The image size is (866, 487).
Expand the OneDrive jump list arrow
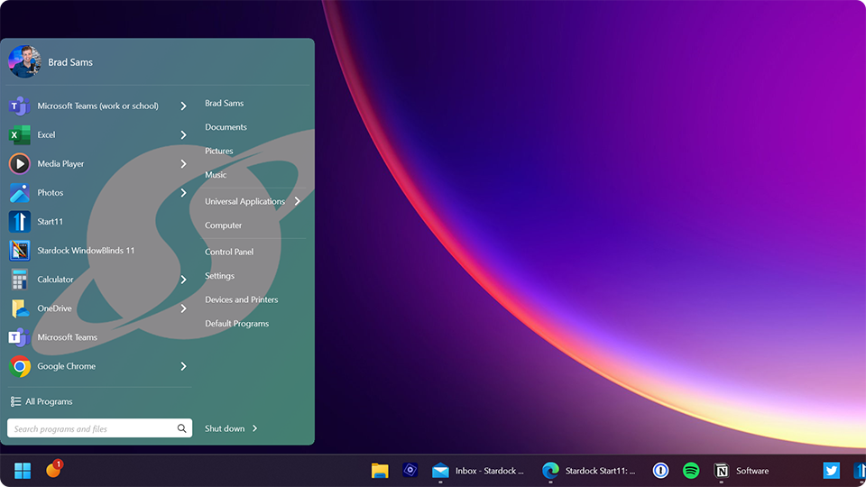(x=183, y=308)
